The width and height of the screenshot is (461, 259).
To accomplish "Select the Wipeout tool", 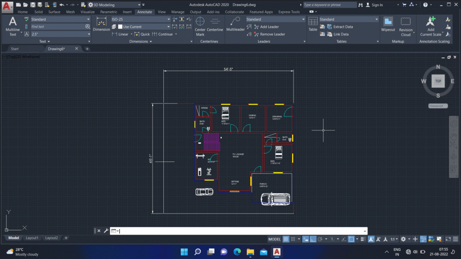I will pyautogui.click(x=388, y=24).
